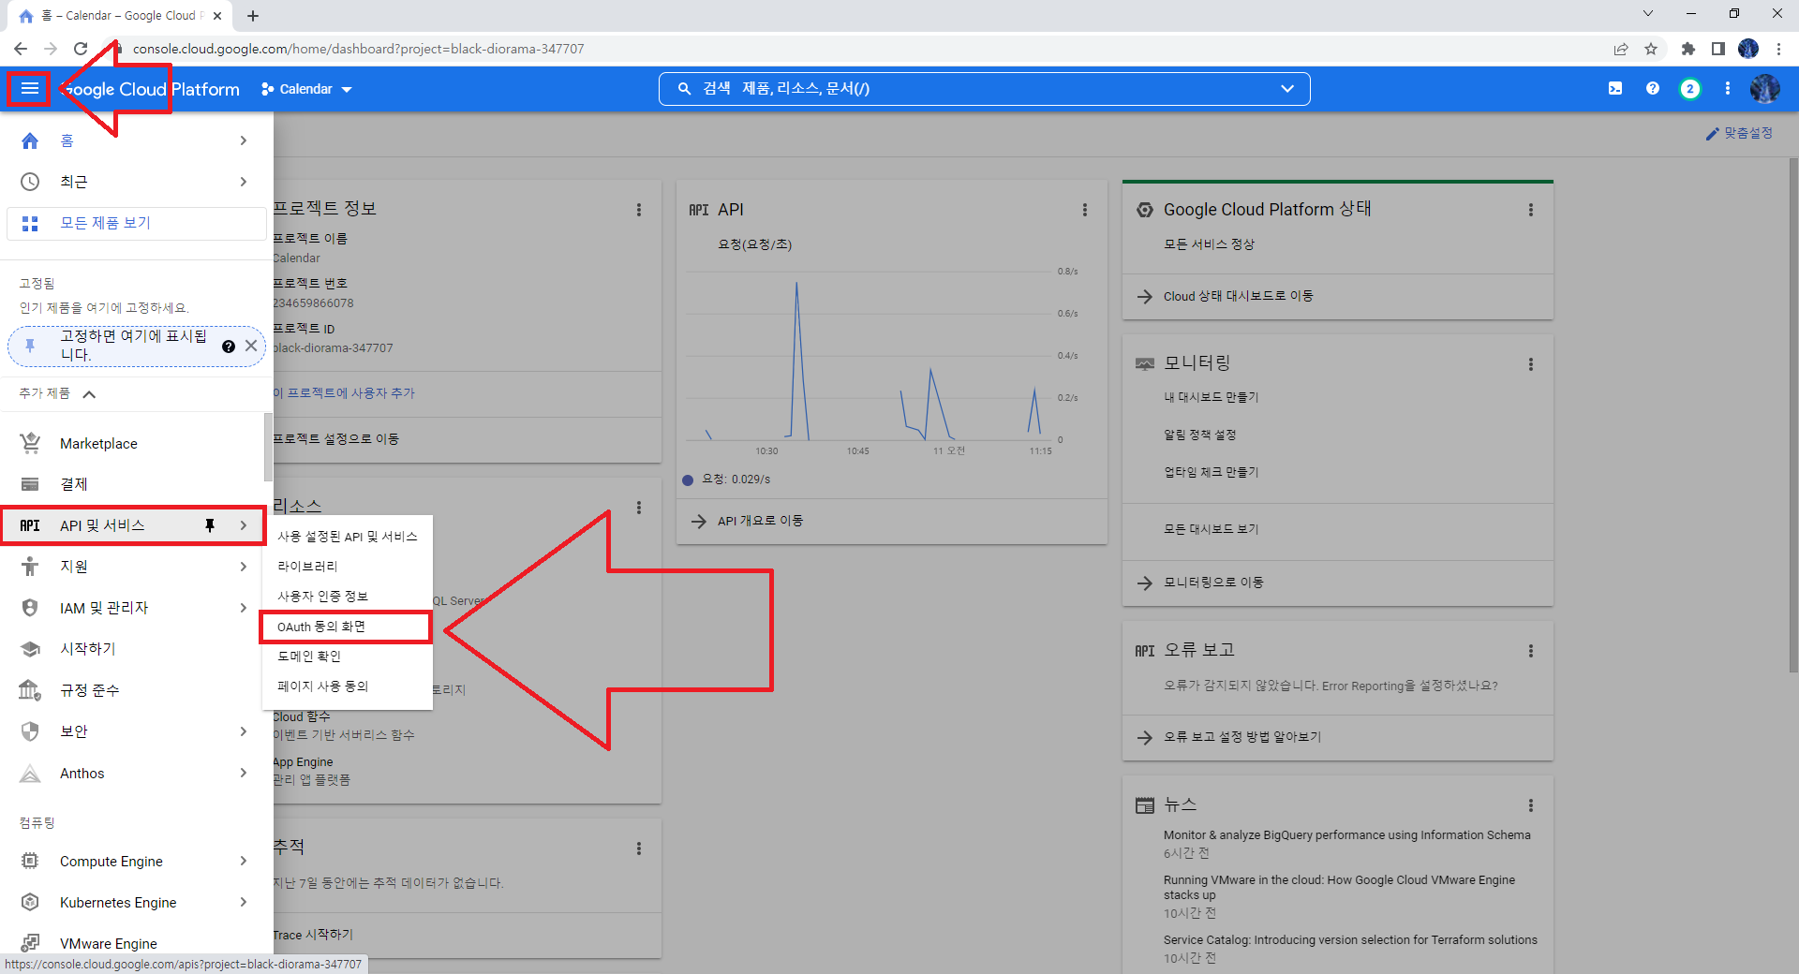Open a new browser tab
The image size is (1799, 974).
(253, 16)
